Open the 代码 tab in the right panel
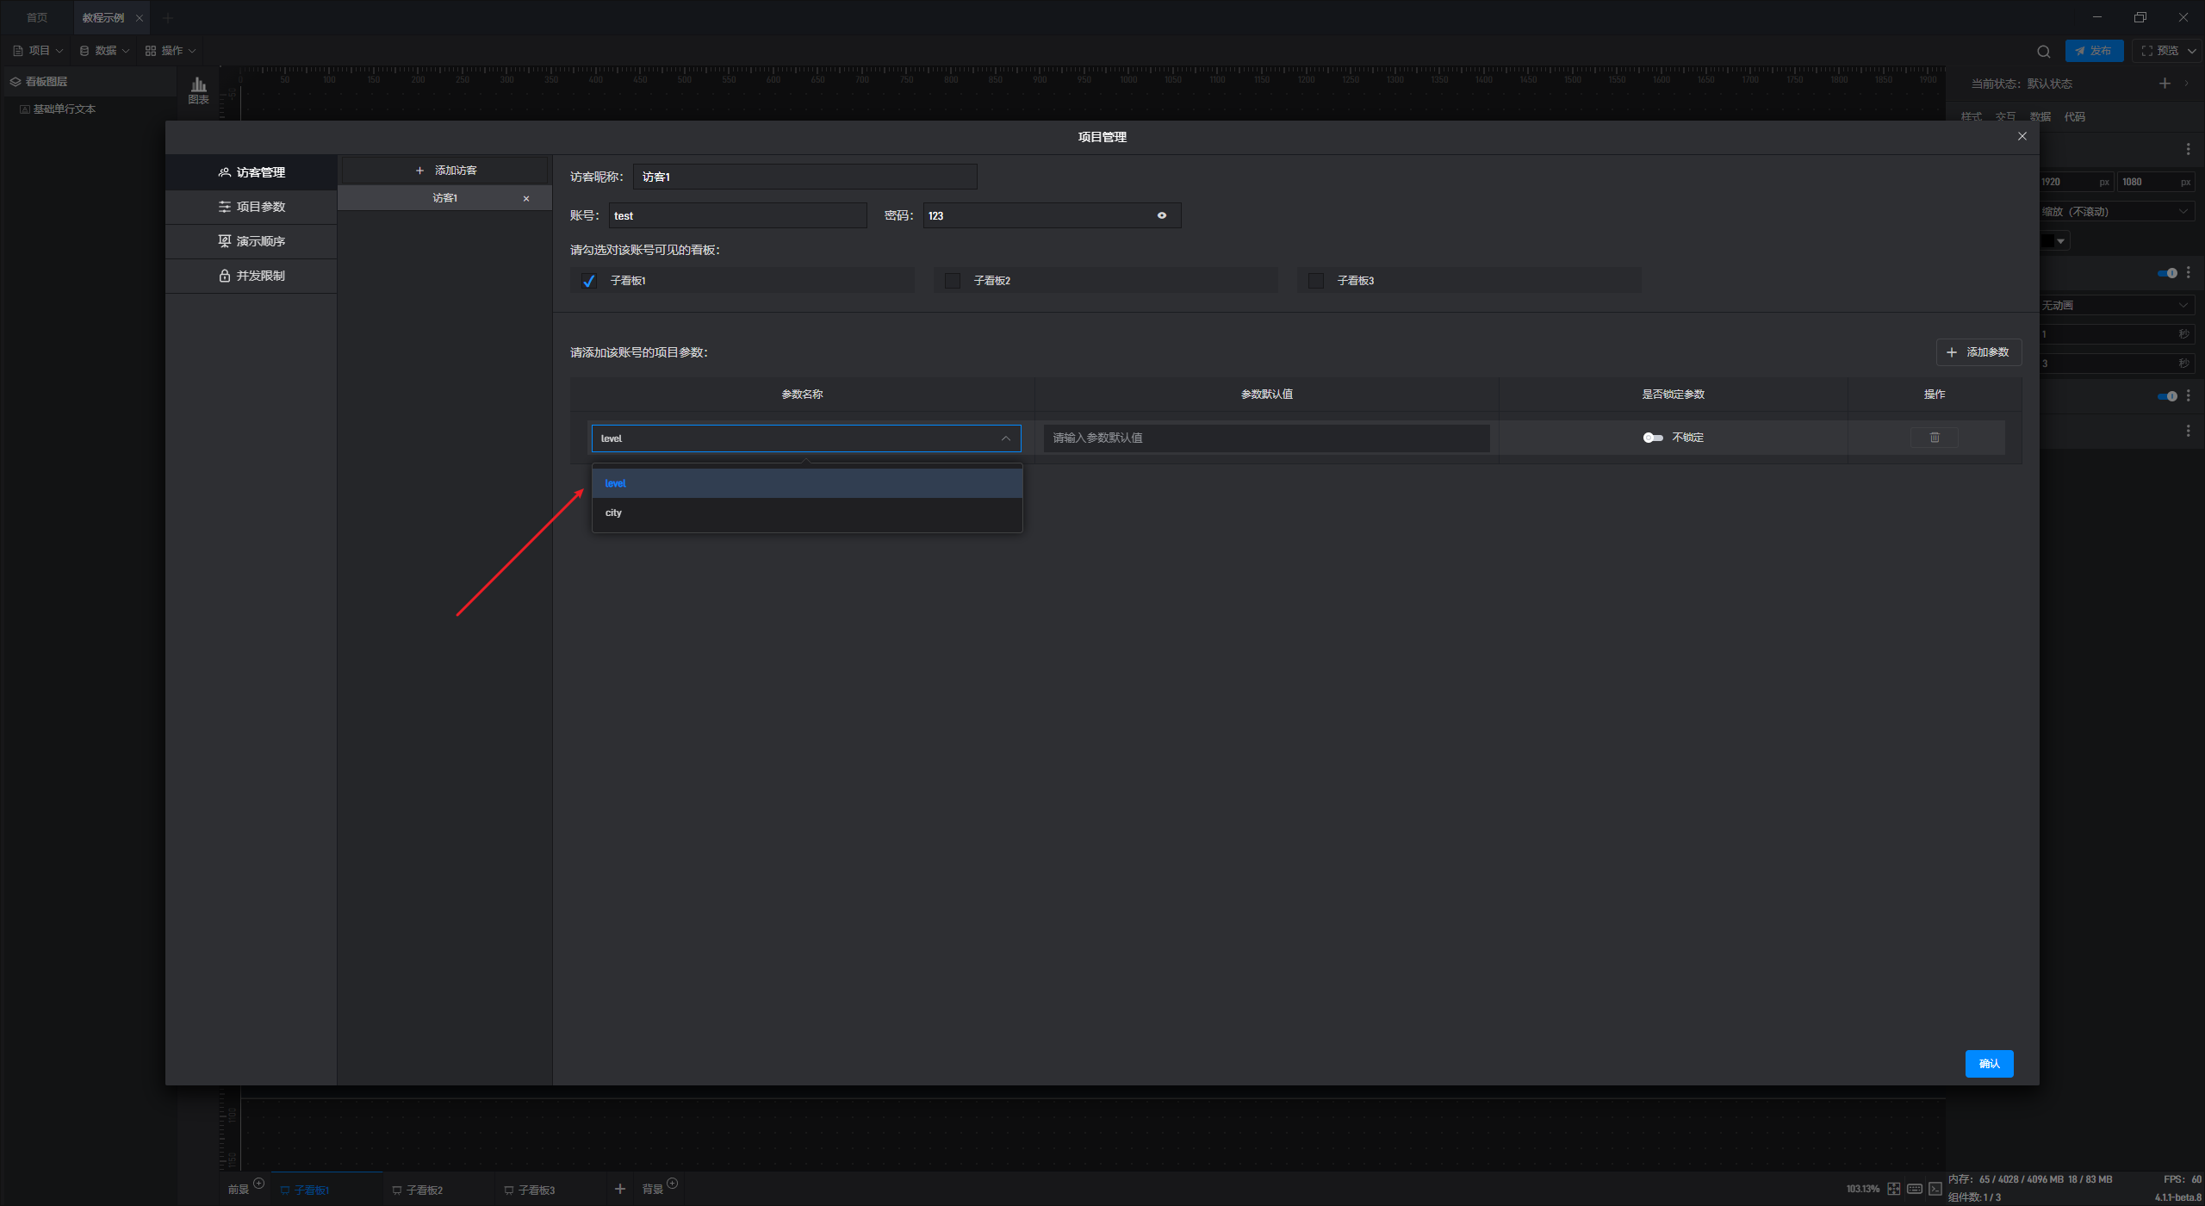Viewport: 2205px width, 1206px height. coord(2074,117)
